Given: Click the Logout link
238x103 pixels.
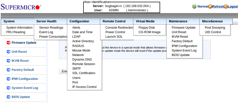Looking at the screenshot, I should click(x=233, y=7).
